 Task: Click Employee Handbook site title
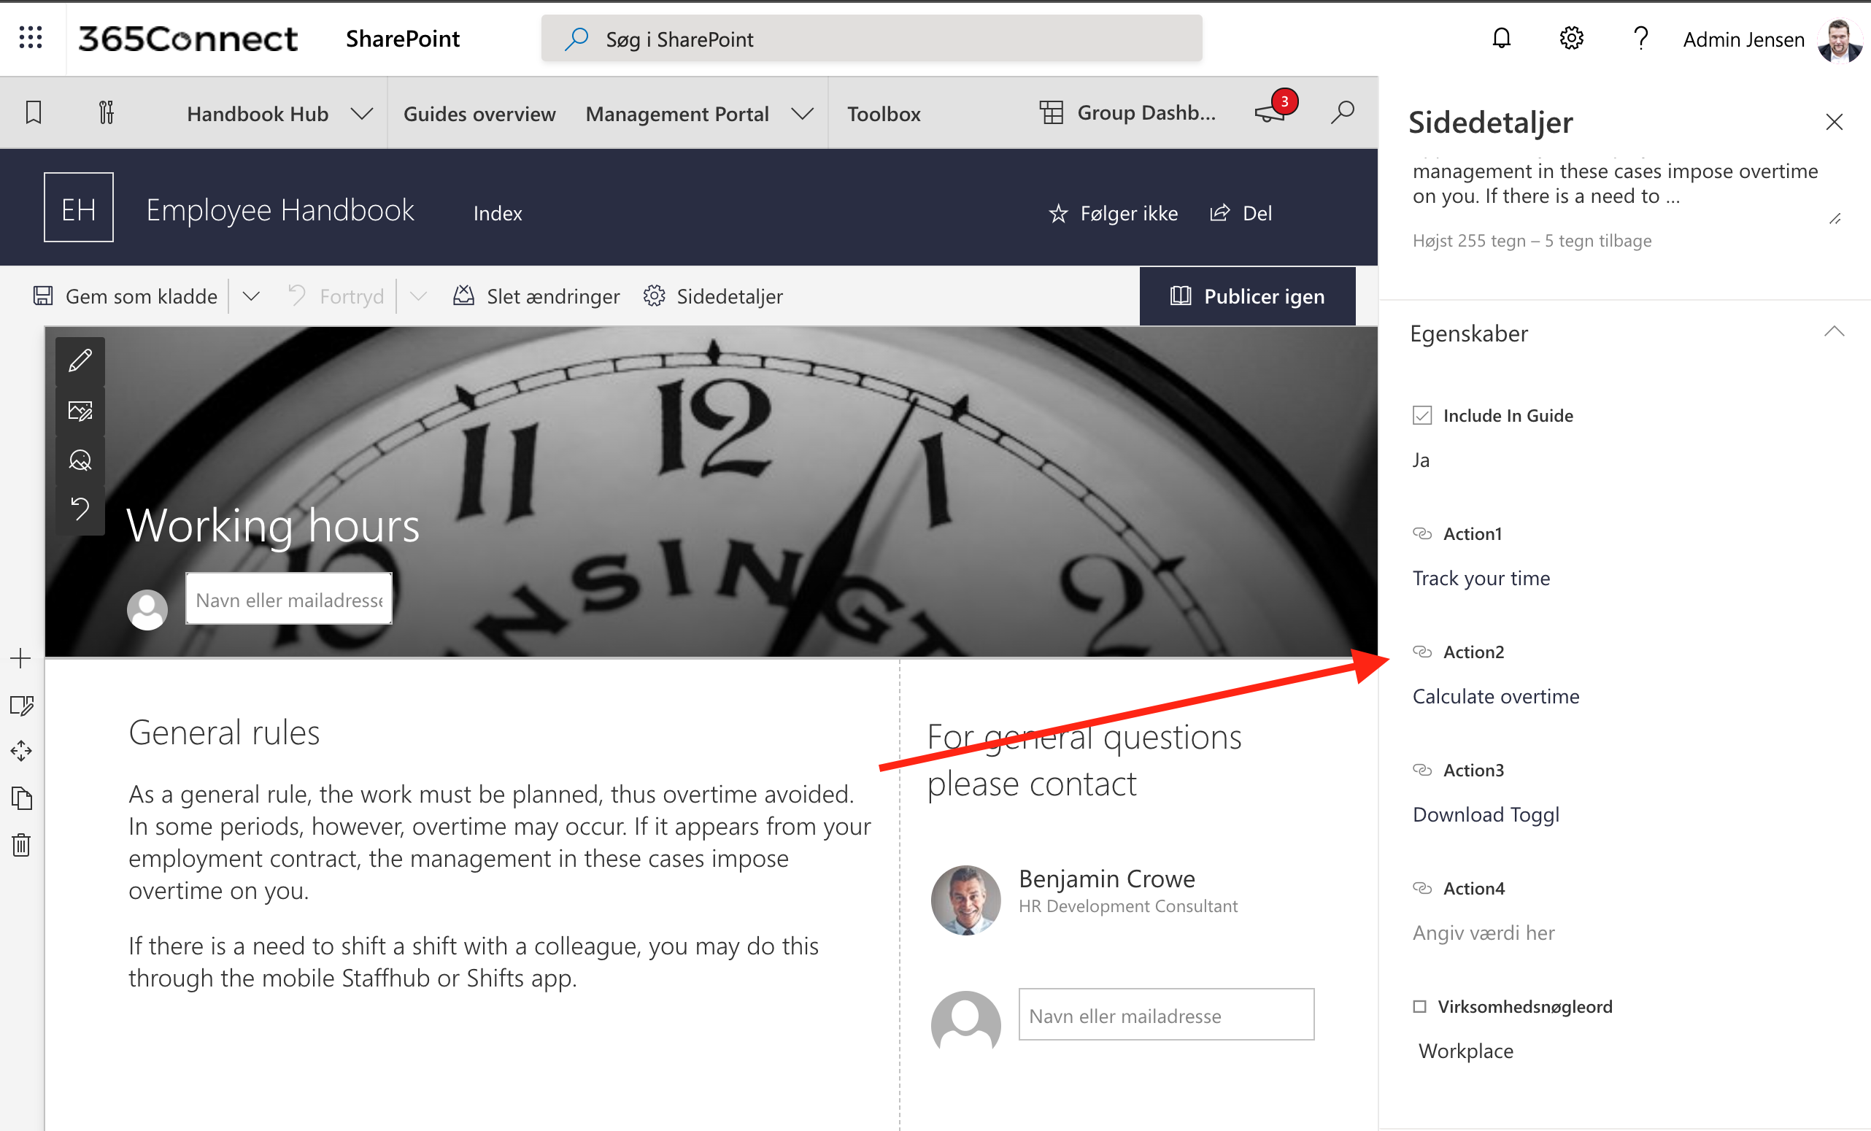tap(280, 210)
